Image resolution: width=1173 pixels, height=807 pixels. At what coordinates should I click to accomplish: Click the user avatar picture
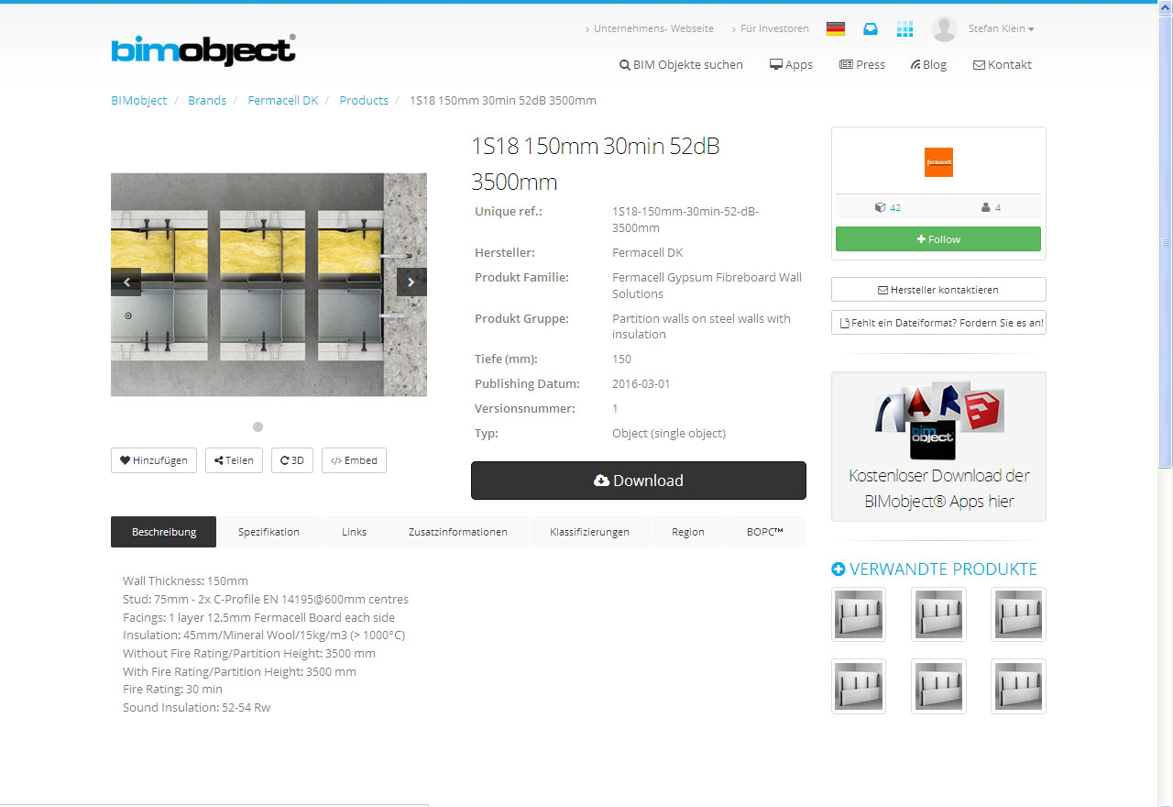944,28
